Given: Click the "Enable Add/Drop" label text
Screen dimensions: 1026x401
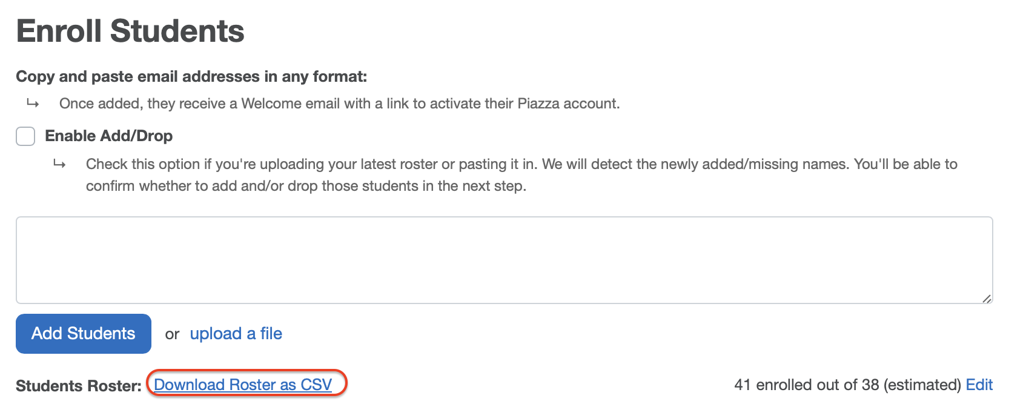Looking at the screenshot, I should click(109, 136).
